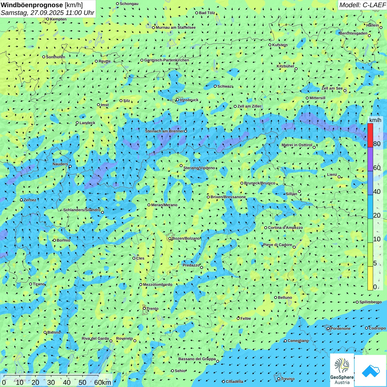
Task: Click the Bormio location circle
Action: (54, 240)
